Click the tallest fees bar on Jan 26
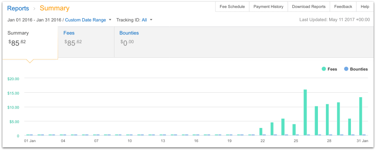The width and height of the screenshot is (376, 150). coord(305,112)
